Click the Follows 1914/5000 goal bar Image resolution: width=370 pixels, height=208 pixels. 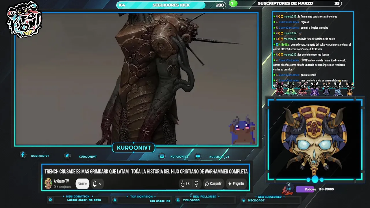pyautogui.click(x=315, y=189)
